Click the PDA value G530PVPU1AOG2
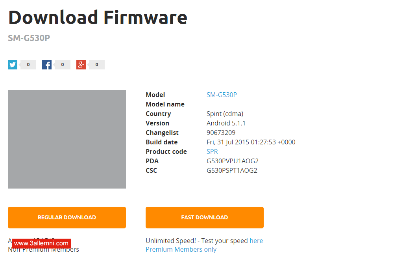This screenshot has width=403, height=256. coord(233,161)
